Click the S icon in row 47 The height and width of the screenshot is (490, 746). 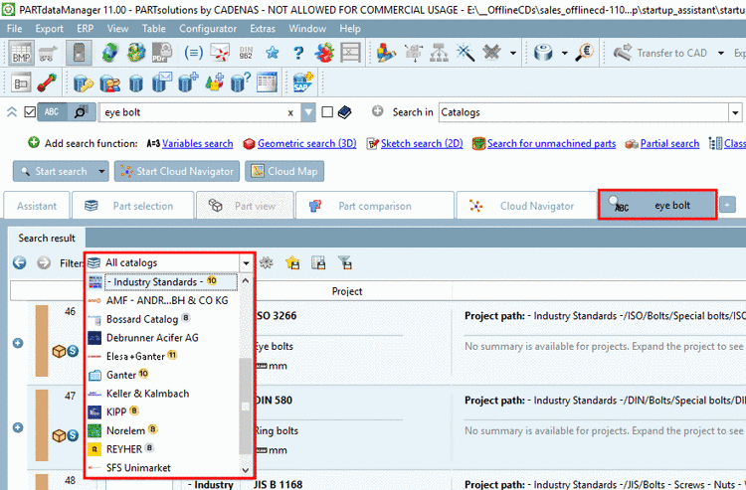(73, 435)
